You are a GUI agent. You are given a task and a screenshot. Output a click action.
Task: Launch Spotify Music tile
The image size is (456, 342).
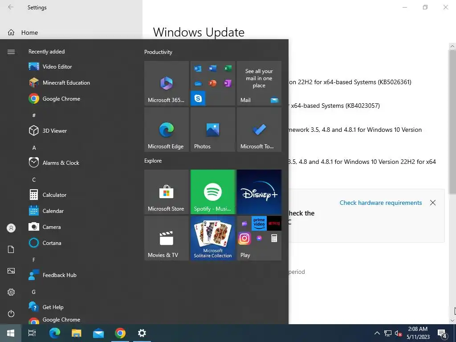click(x=212, y=192)
